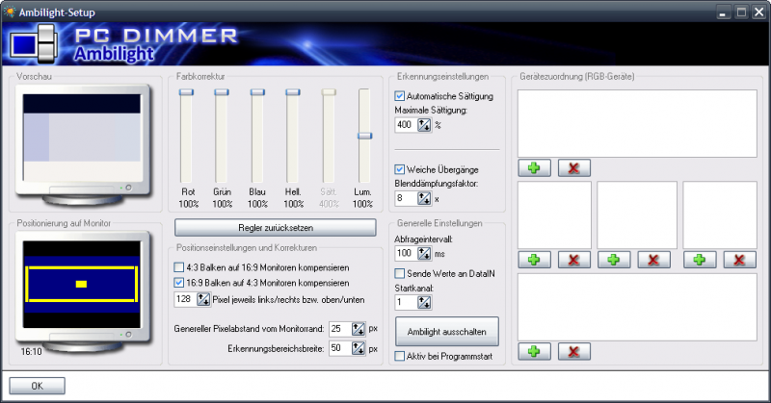The height and width of the screenshot is (403, 771).
Task: Click Genereller Pixelabstand spinner arrows
Action: pos(359,329)
